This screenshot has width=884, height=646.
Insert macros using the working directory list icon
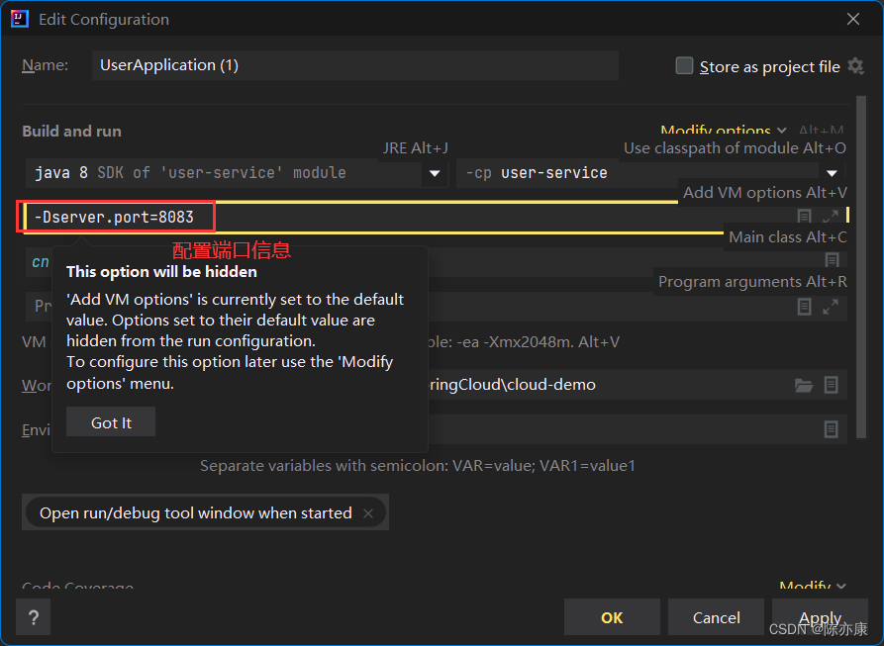click(x=831, y=385)
